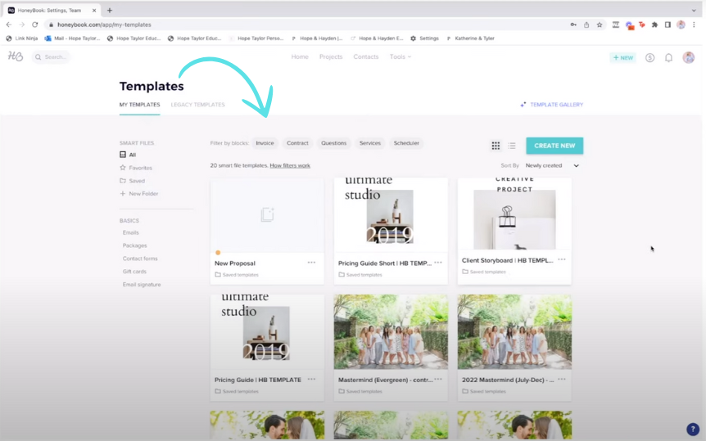
Task: Switch to Legacy Templates tab
Action: 197,105
